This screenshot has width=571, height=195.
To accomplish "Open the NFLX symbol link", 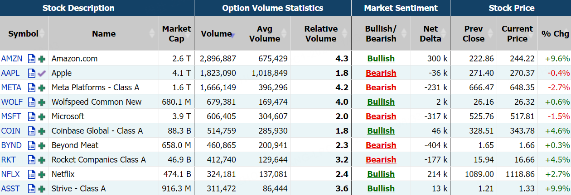I will pos(10,174).
